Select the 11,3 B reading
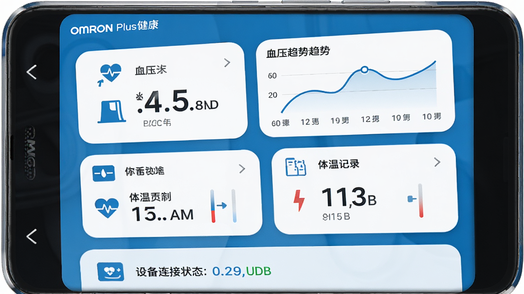Screen dimensions: 524x294 (349, 198)
